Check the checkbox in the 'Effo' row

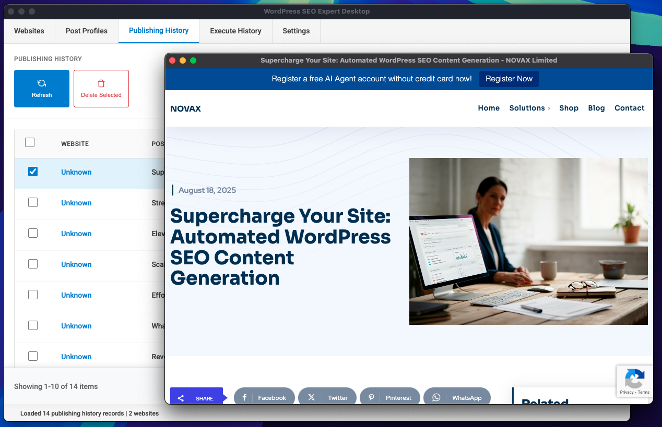coord(33,295)
